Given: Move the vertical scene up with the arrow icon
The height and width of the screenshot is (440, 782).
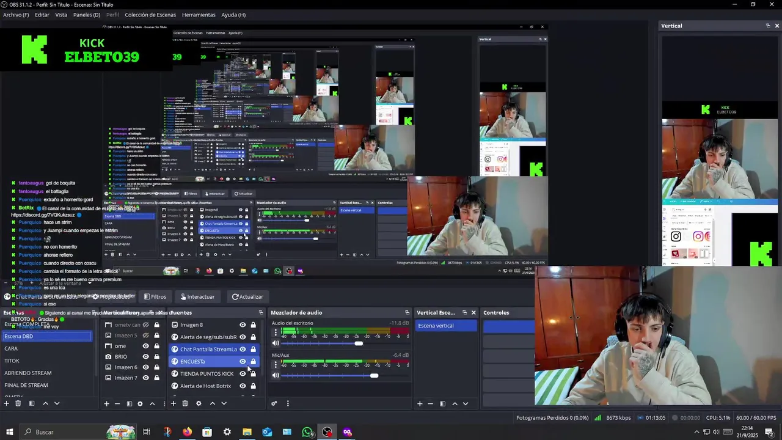Looking at the screenshot, I should pyautogui.click(x=455, y=403).
